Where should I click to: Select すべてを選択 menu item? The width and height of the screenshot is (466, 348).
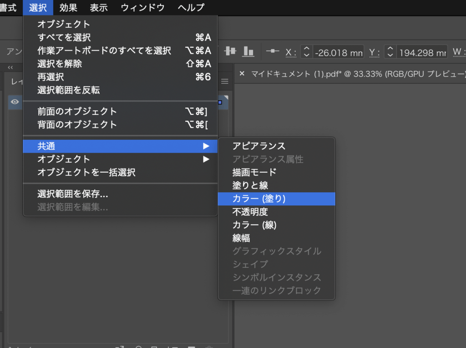[64, 37]
